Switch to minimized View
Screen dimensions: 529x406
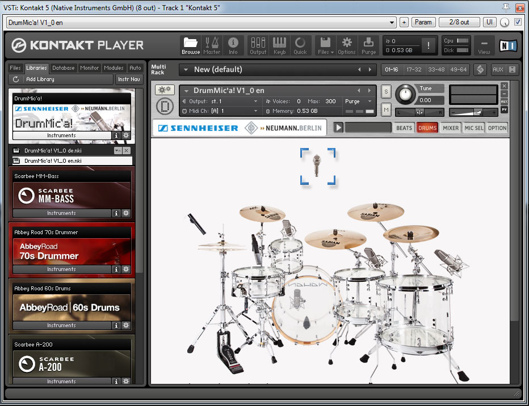pyautogui.click(x=484, y=45)
